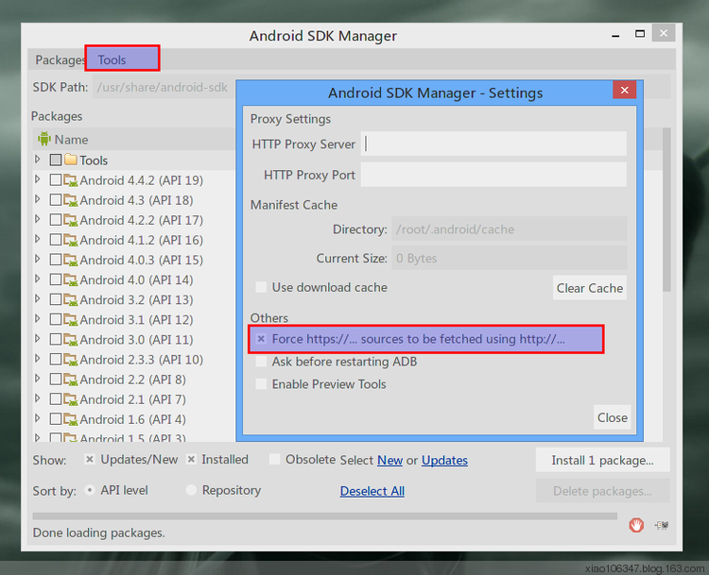This screenshot has width=709, height=575.
Task: Expand the Android 4.4.2 (API 19) node
Action: [x=38, y=179]
